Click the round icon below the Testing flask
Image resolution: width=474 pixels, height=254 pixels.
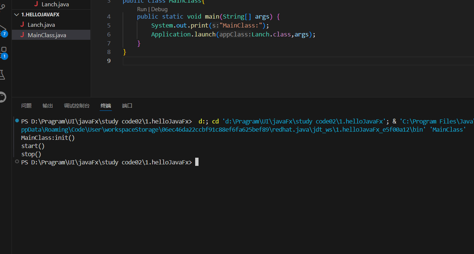[x=2, y=97]
